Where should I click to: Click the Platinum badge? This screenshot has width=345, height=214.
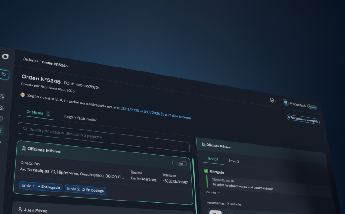[x=312, y=107]
